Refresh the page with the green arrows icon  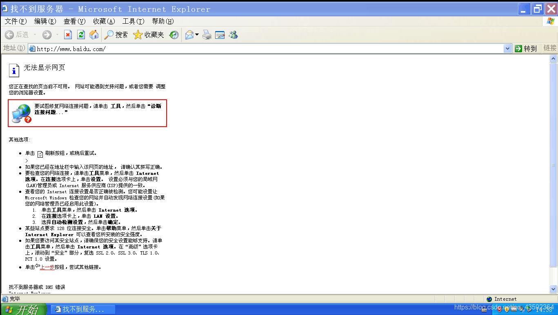point(81,35)
